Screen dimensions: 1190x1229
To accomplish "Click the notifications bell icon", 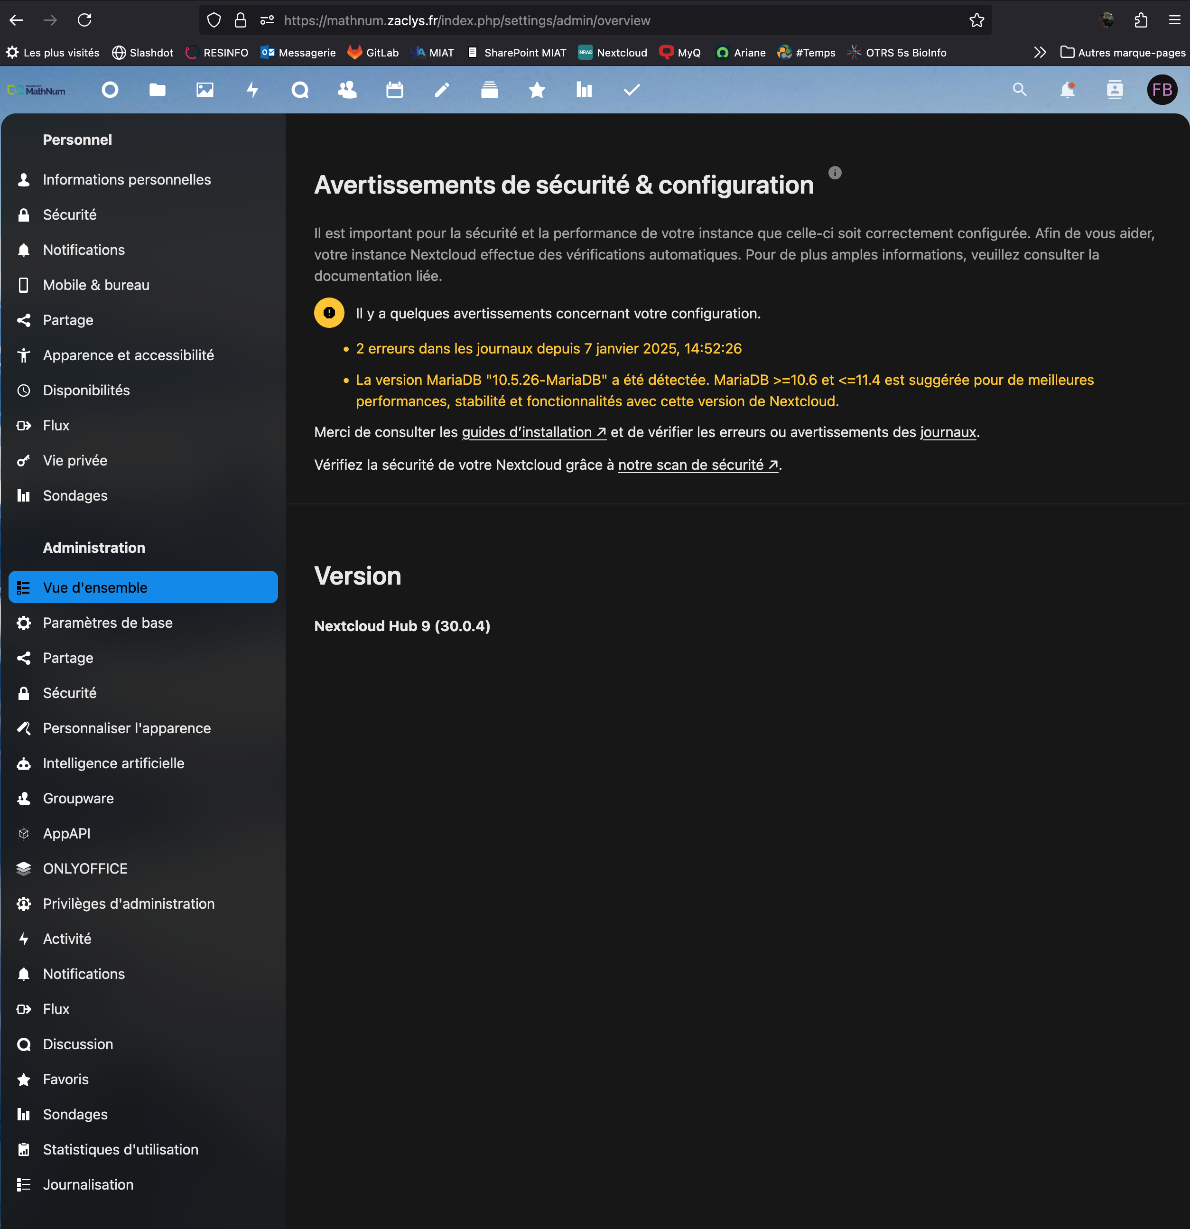I will tap(1067, 90).
